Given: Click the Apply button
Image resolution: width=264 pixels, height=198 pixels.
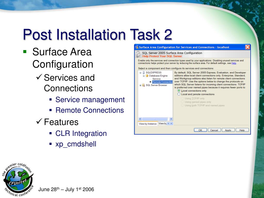Looking at the screenshot, I should [228, 130].
